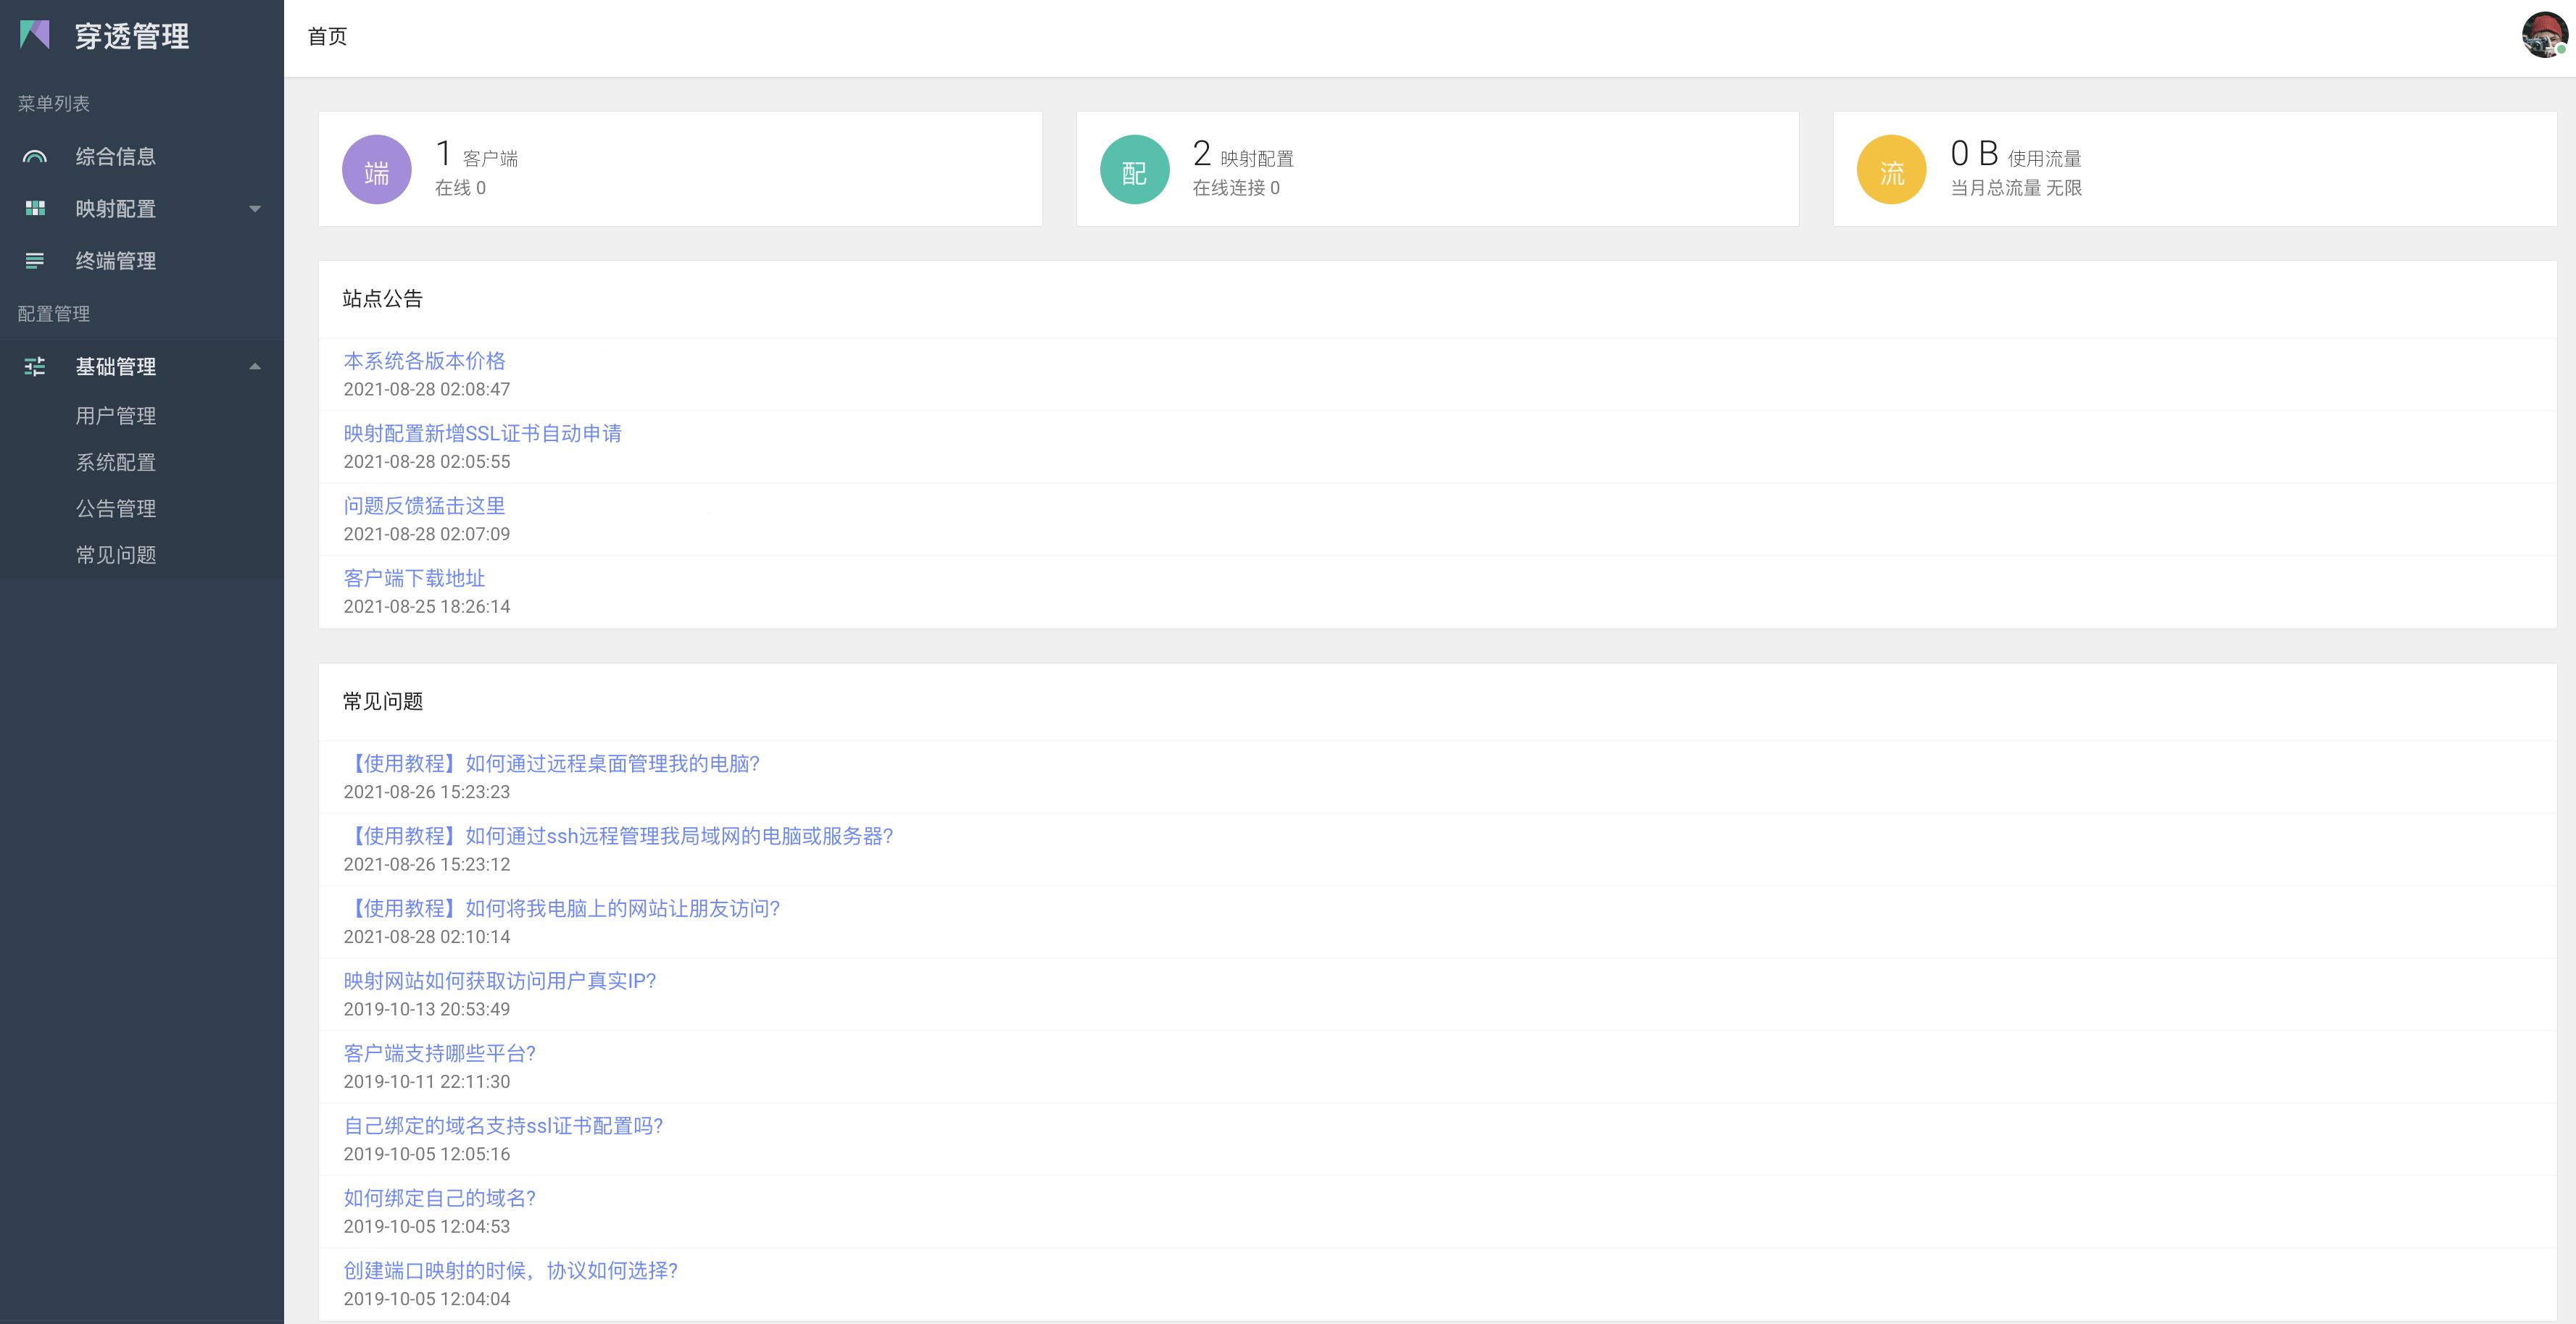
Task: Go to 公告管理 submenu
Action: click(116, 508)
